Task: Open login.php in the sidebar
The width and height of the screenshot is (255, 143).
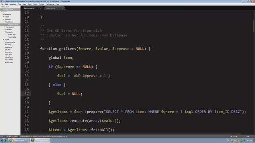Action: 8,55
